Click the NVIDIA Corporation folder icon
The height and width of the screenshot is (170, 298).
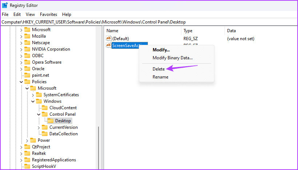27,49
